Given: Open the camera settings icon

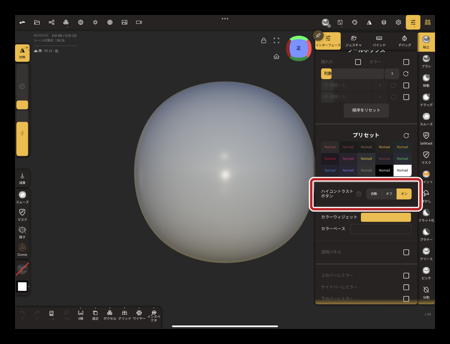Looking at the screenshot, I should 139,22.
